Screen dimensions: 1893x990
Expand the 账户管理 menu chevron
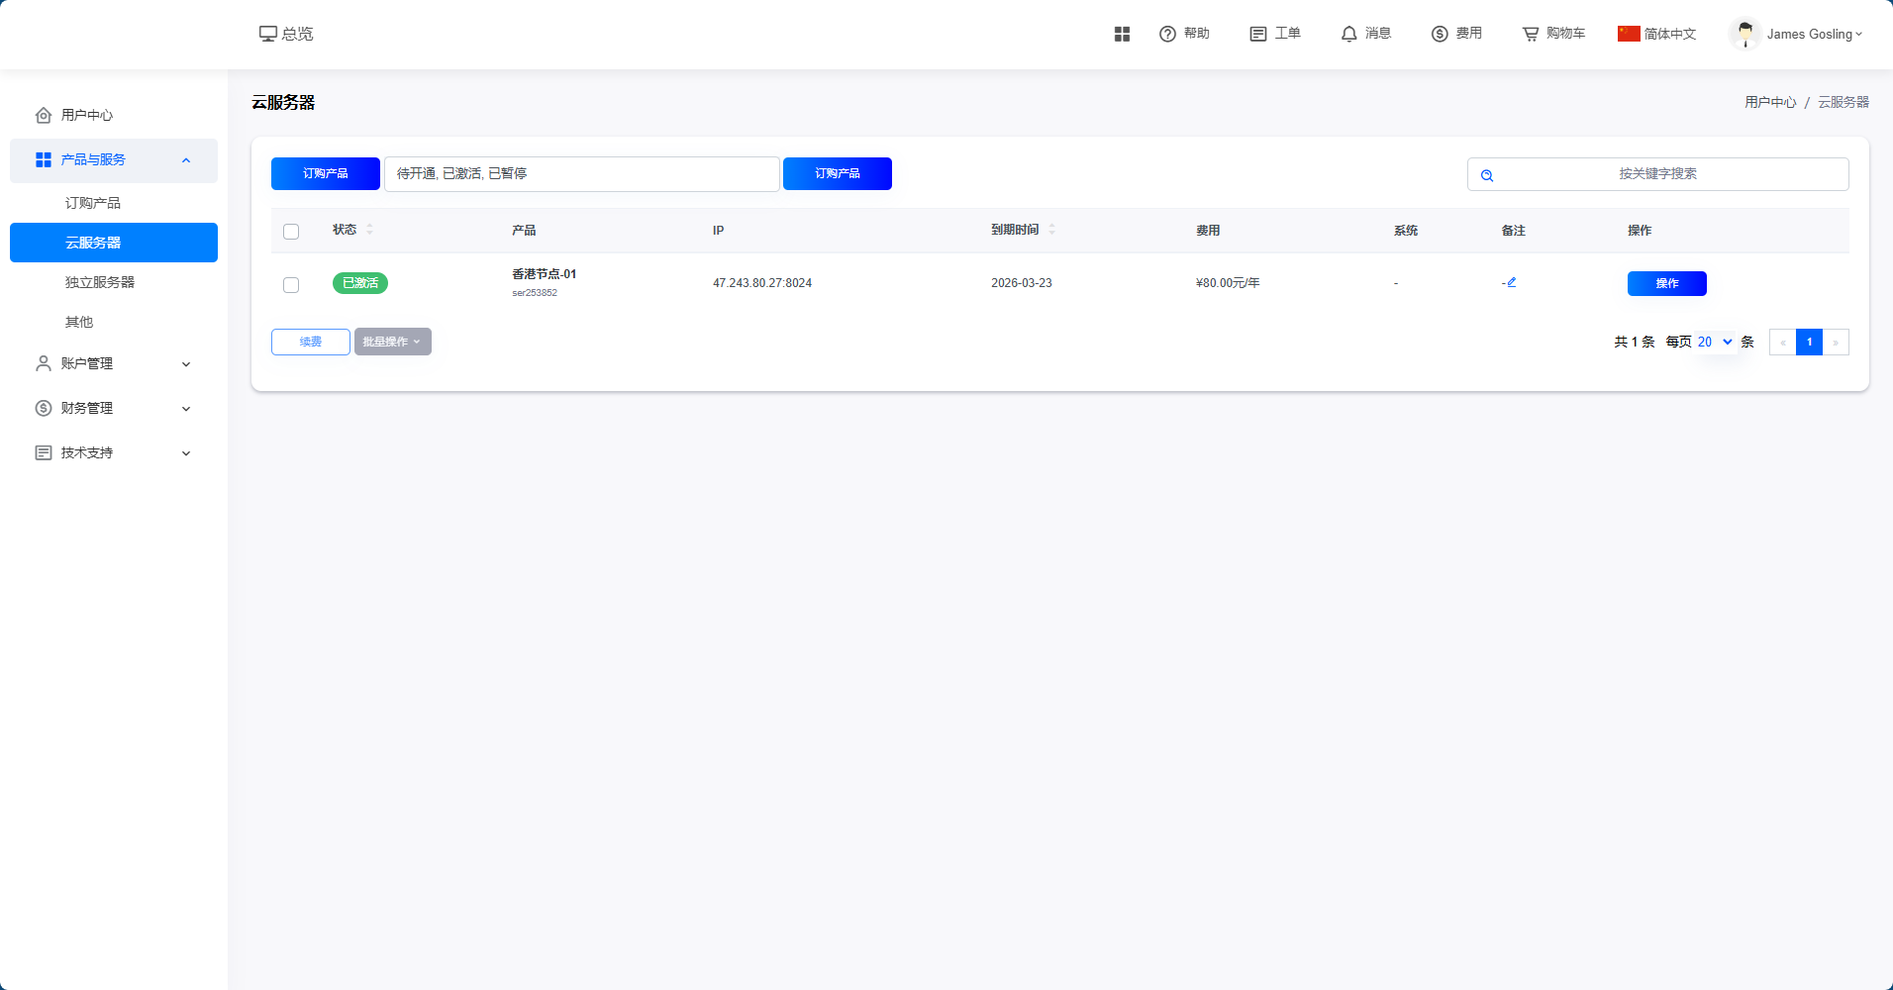(186, 363)
